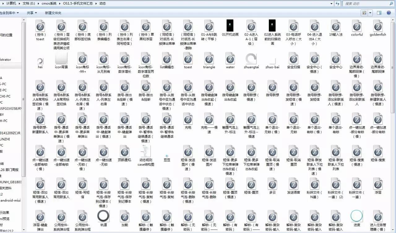
Task: Click the water Flash file
Action: (230, 59)
